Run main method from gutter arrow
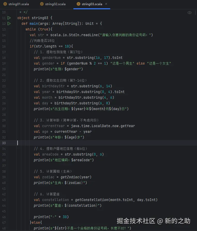 (x=9, y=24)
